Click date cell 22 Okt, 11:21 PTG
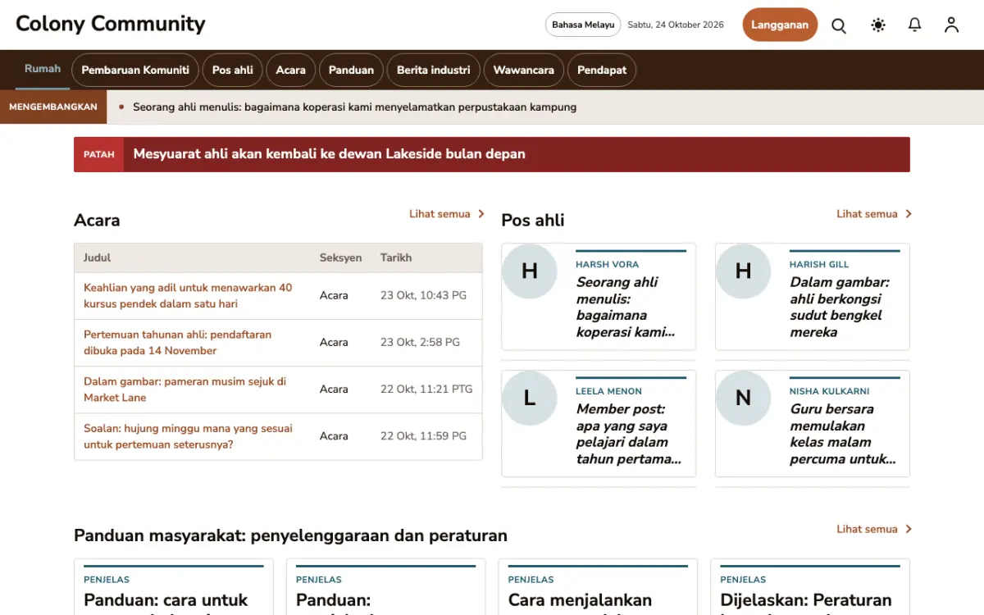The height and width of the screenshot is (615, 984). click(x=426, y=389)
